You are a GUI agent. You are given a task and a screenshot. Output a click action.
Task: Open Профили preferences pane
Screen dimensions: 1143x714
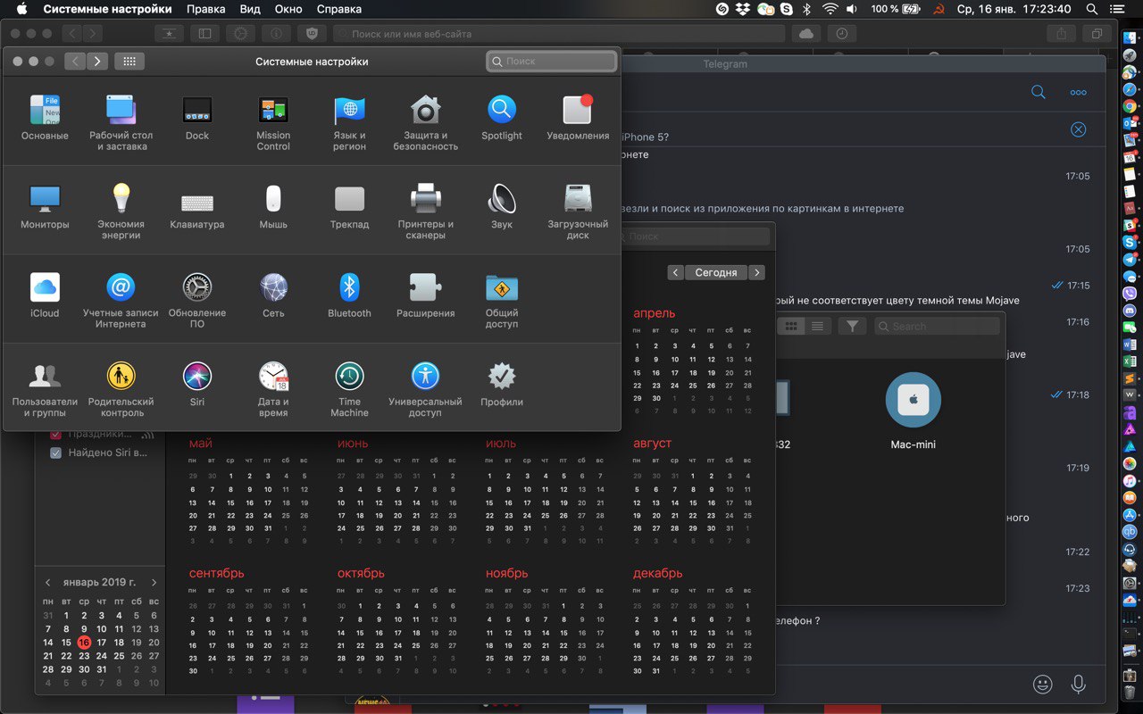click(502, 384)
